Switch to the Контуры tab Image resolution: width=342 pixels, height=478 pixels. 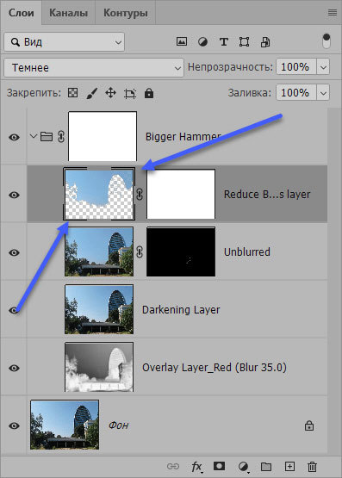click(x=126, y=13)
